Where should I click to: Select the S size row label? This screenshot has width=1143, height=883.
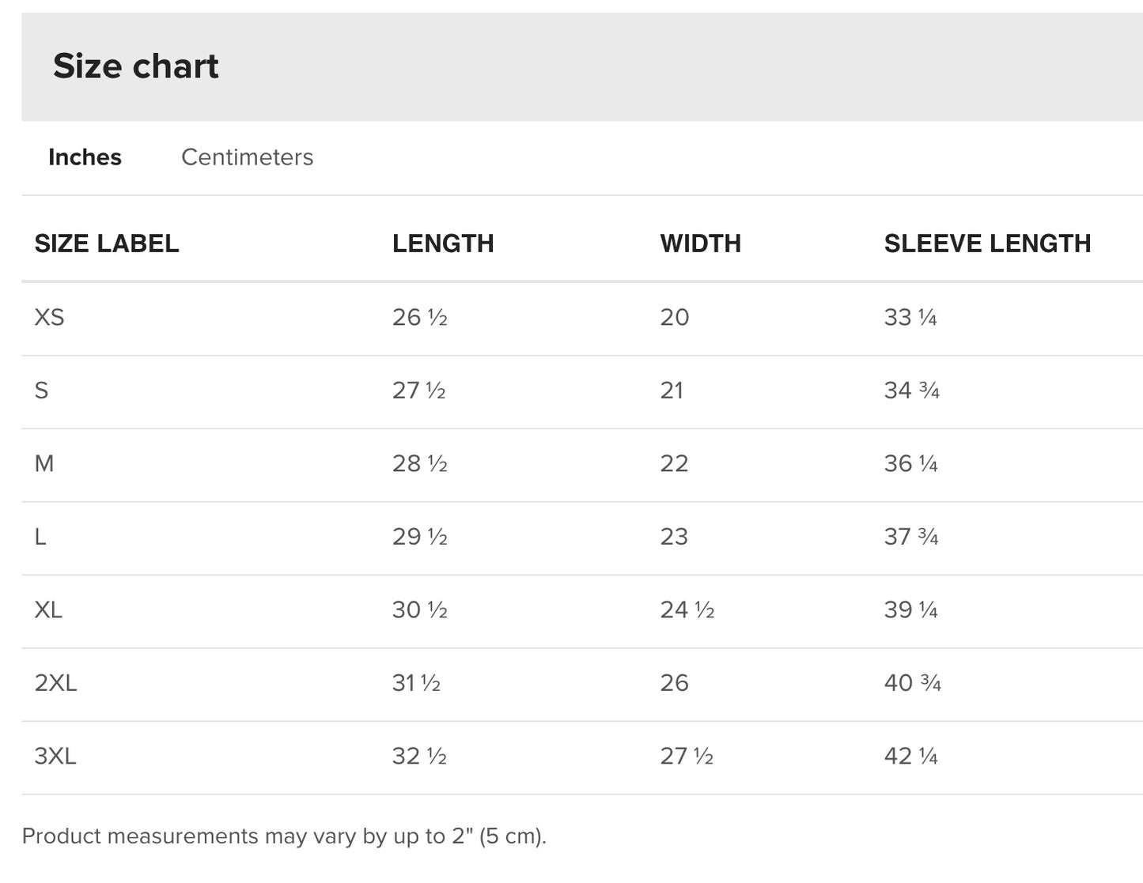[41, 391]
